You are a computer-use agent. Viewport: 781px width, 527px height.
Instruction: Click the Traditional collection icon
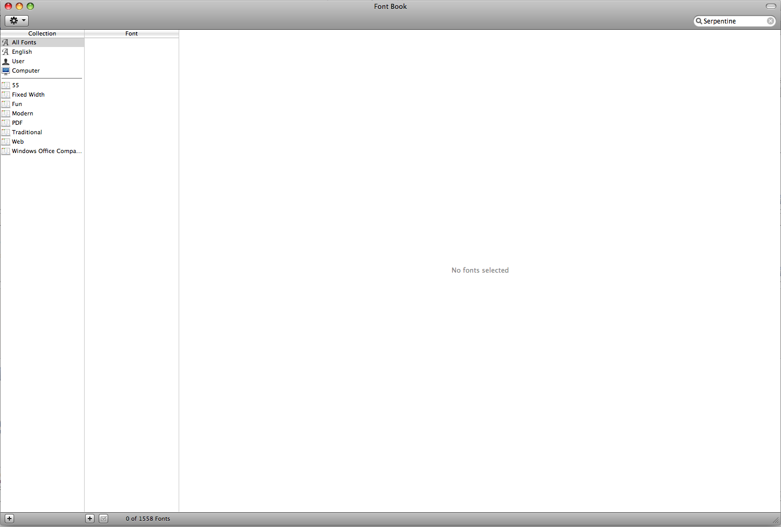point(6,132)
